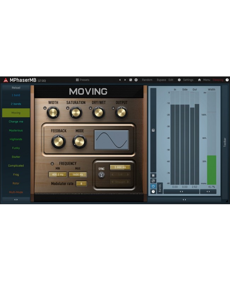Click the meter popup window icon
The height and width of the screenshot is (281, 230).
click(153, 181)
